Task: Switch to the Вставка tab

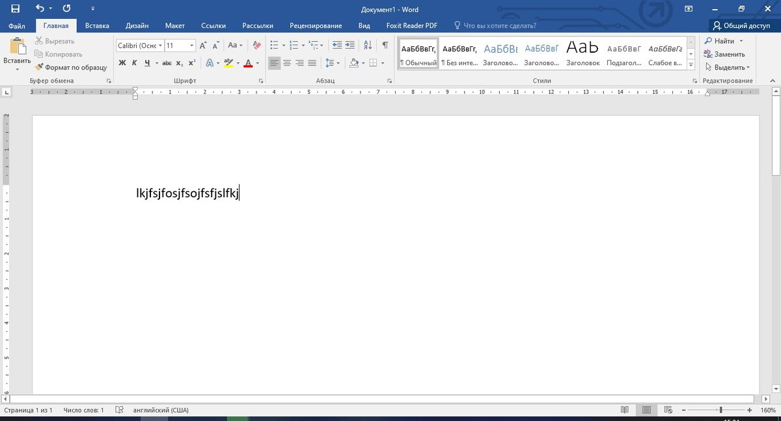Action: click(x=97, y=26)
